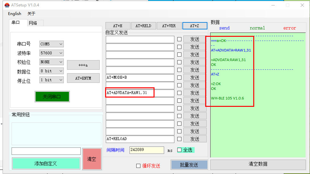Click the +++a command button
Screen dimensions: 310x174
click(83, 65)
